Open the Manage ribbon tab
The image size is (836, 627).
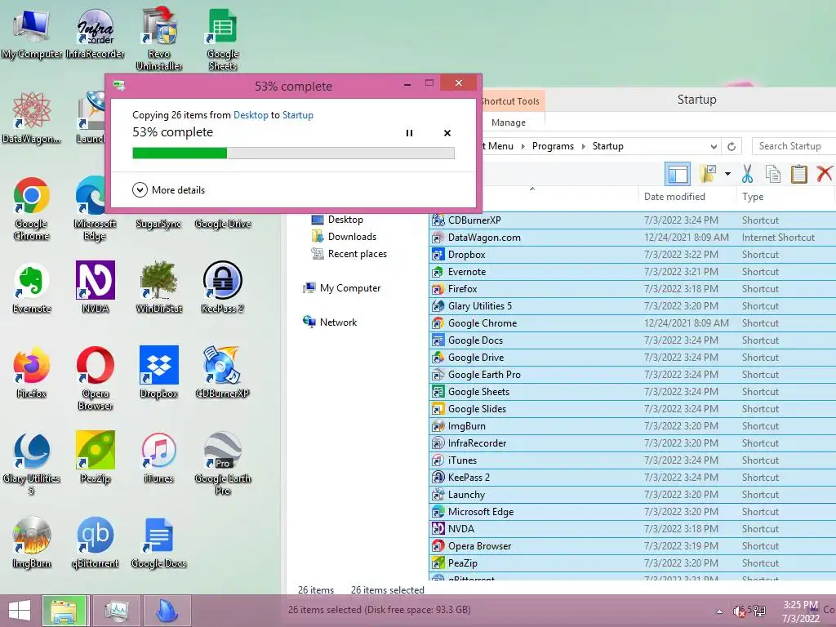pyautogui.click(x=508, y=122)
